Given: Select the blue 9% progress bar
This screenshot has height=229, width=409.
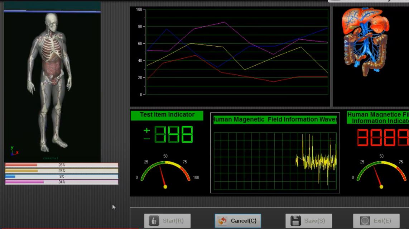Looking at the screenshot, I should (61, 176).
